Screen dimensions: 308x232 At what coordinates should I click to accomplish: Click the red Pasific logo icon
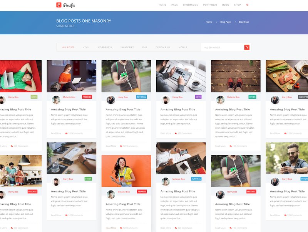point(59,5)
